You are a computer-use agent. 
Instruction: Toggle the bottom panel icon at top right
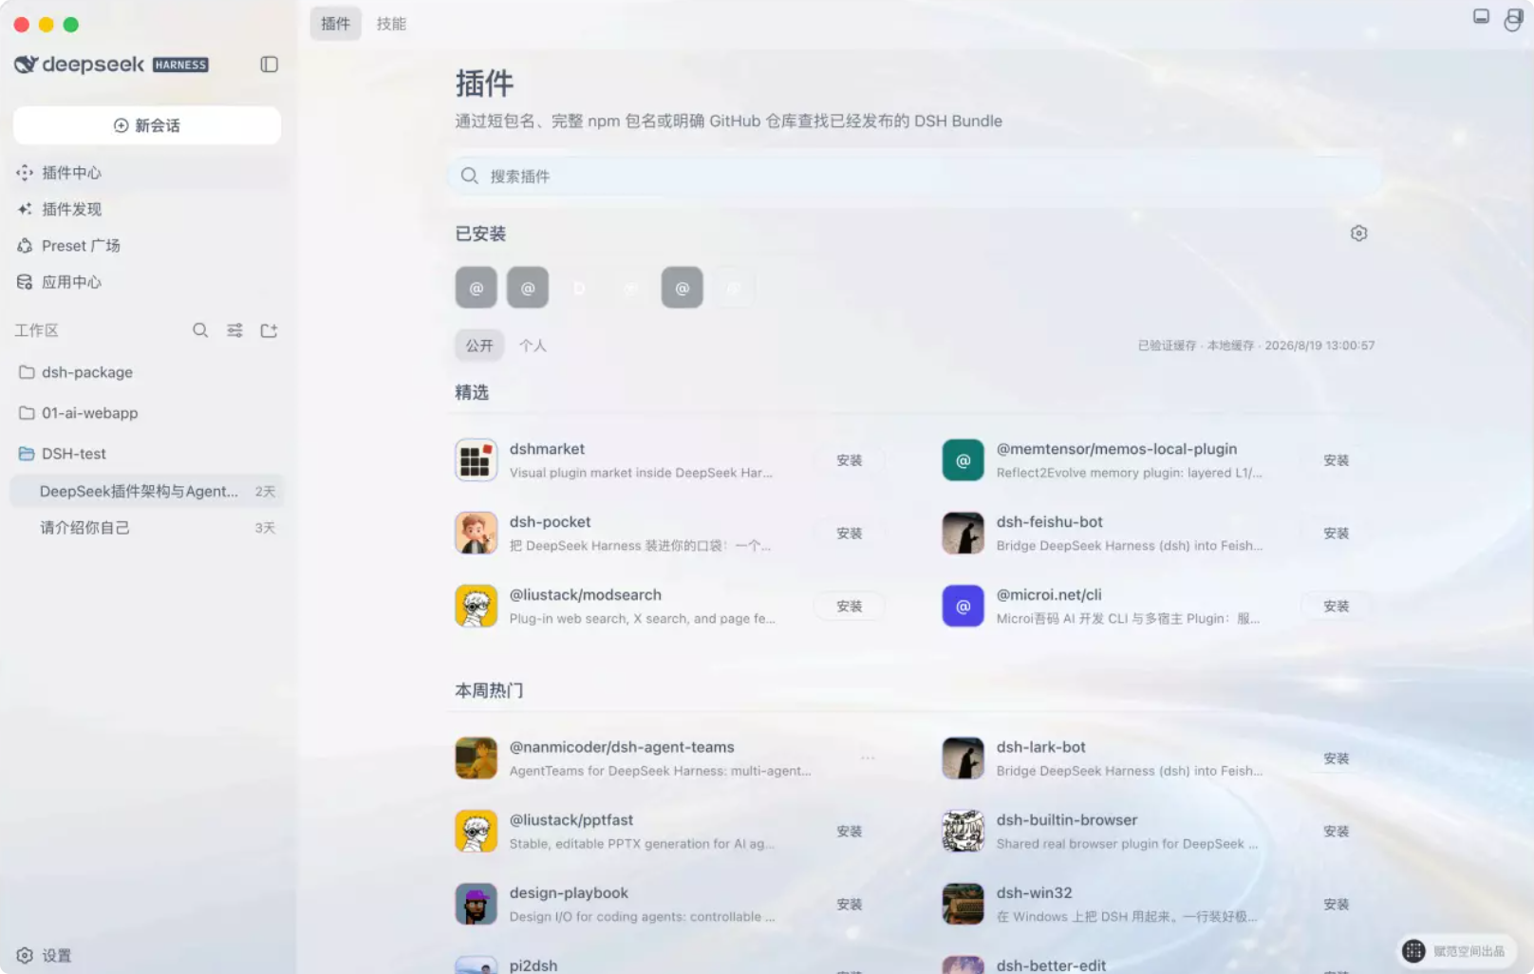1481,16
